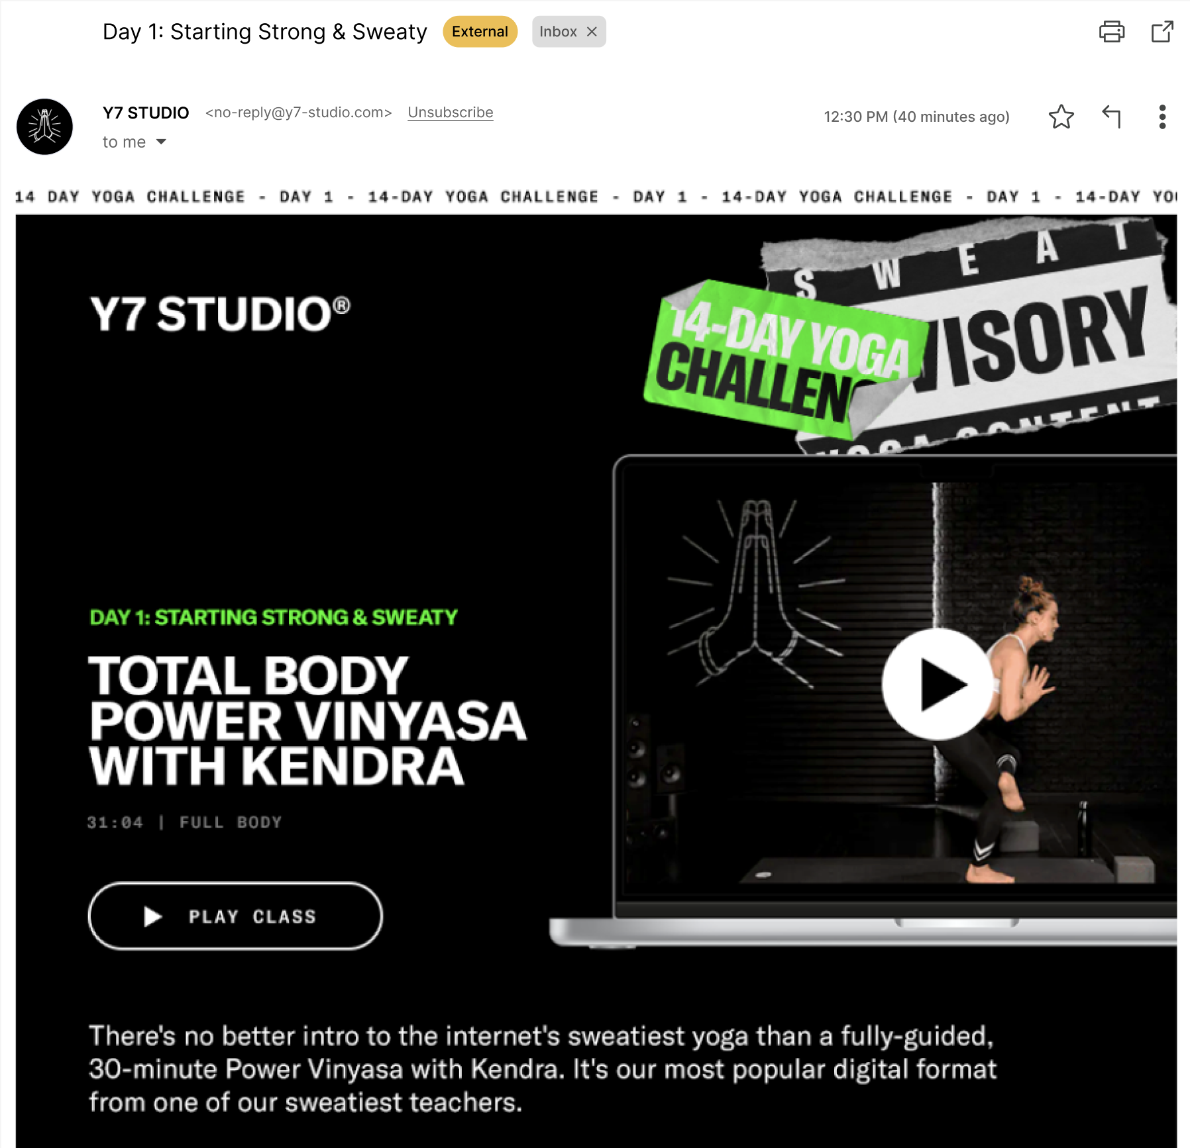The width and height of the screenshot is (1190, 1148).
Task: Print this email with the printer icon
Action: point(1111,32)
